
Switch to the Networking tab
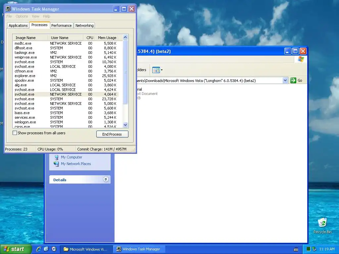[x=84, y=25]
